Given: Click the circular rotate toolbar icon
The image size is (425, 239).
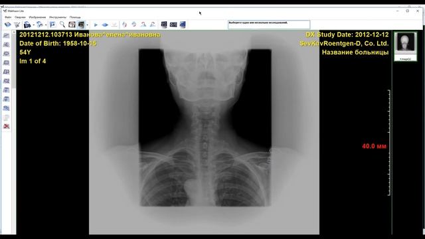Looking at the screenshot, I should 134,25.
